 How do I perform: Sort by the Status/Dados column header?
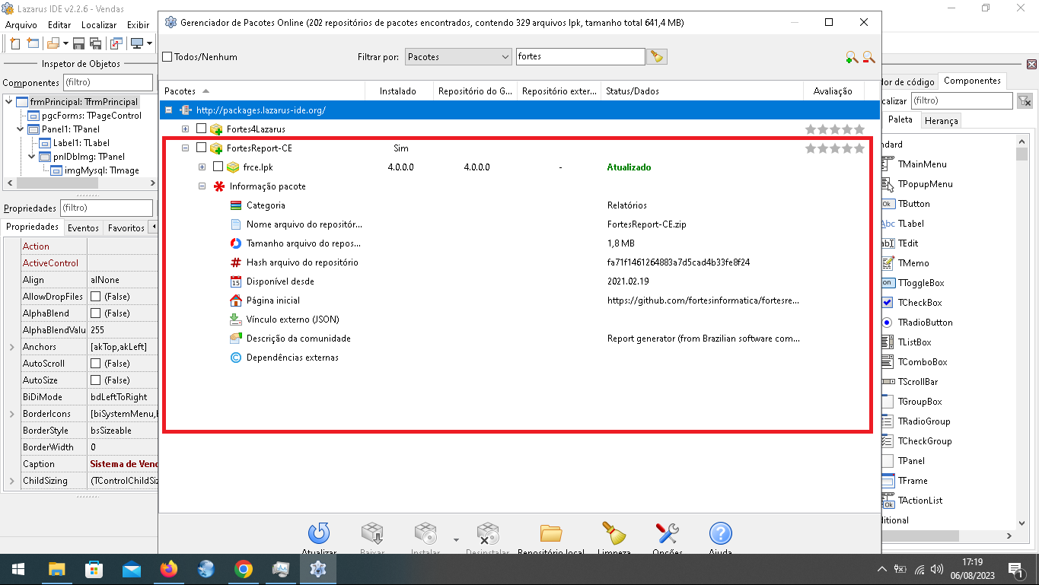pyautogui.click(x=702, y=91)
